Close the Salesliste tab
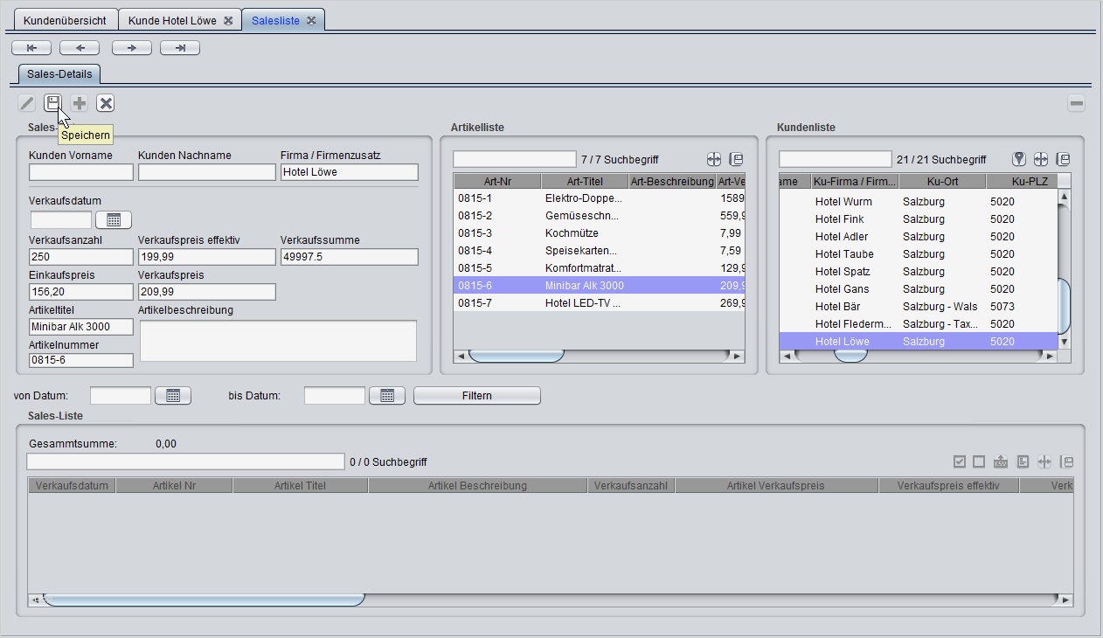The image size is (1103, 638). [311, 20]
